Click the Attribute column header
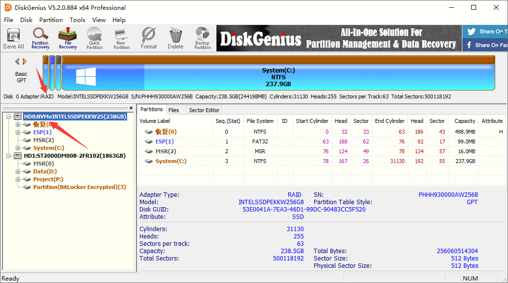508x283 pixels. coord(492,121)
